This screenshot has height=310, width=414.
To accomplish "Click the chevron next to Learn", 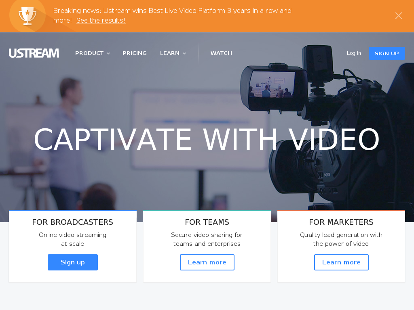I will click(184, 54).
